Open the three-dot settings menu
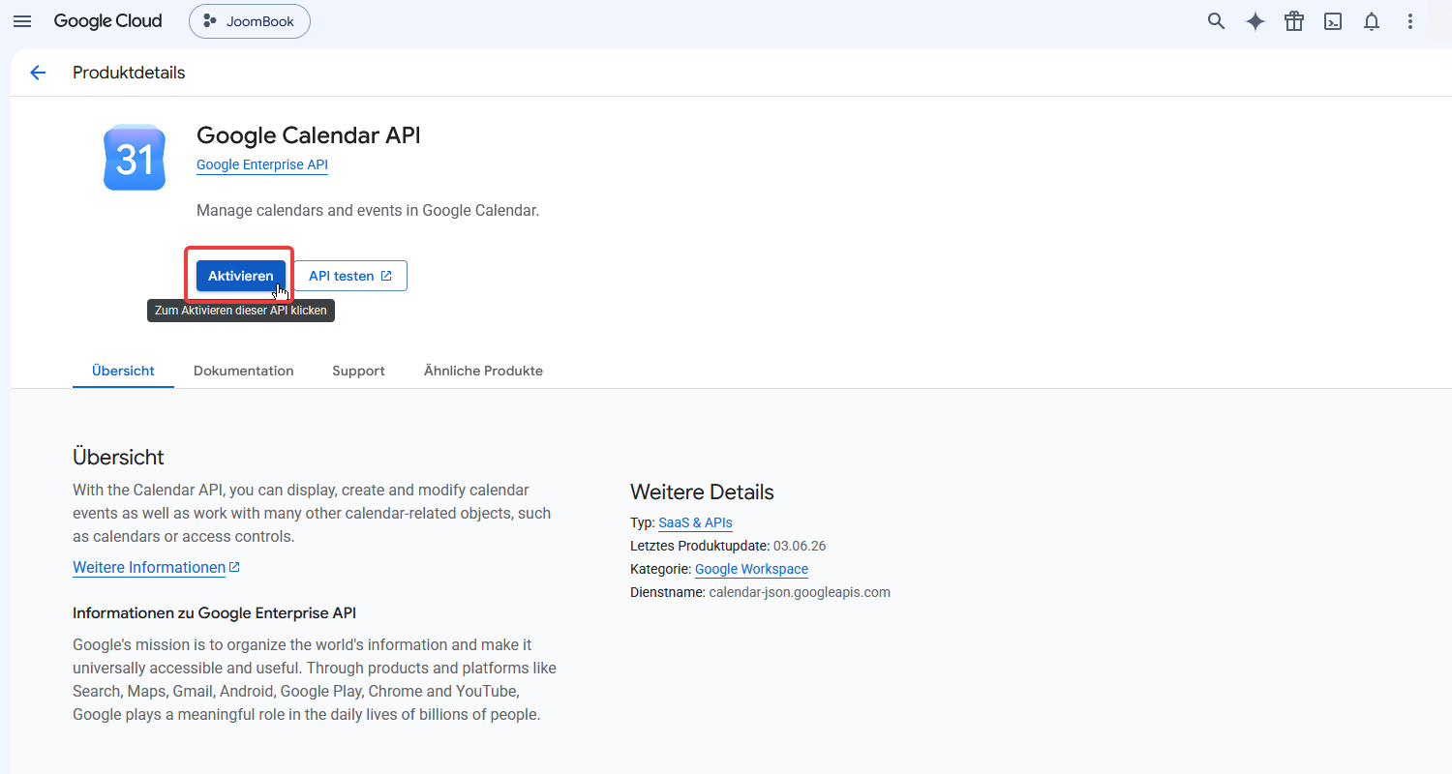The height and width of the screenshot is (774, 1452). 1410,21
